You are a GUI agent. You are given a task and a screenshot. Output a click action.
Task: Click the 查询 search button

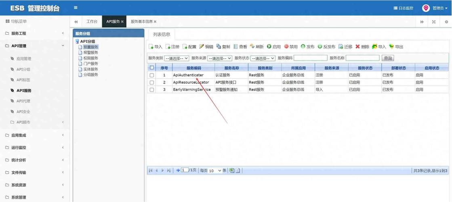click(x=388, y=58)
